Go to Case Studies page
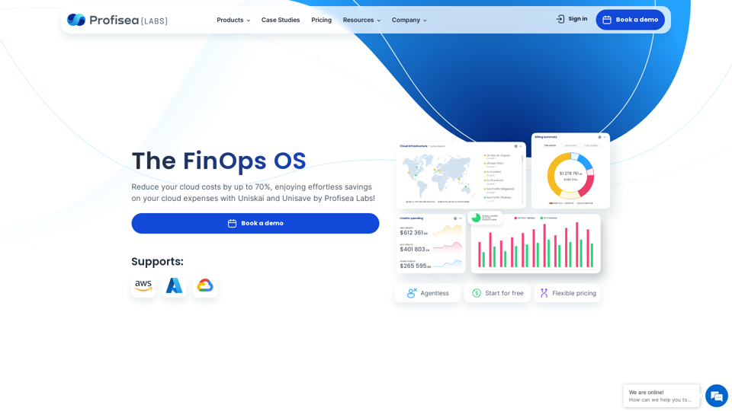The image size is (732, 411). pos(281,20)
